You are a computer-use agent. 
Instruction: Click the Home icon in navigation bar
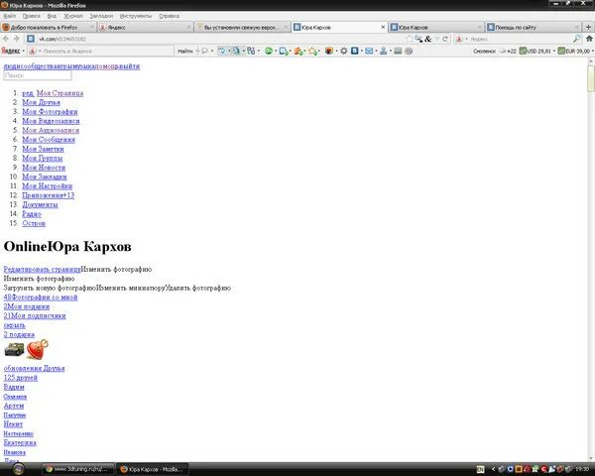(589, 39)
